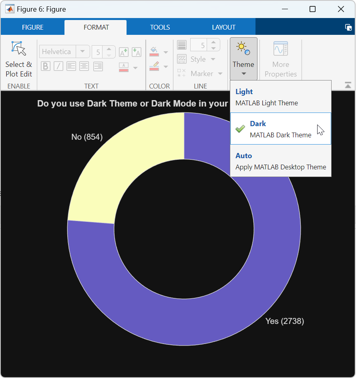Collapse the ribbon toolstrip
This screenshot has height=378, width=356.
348,85
